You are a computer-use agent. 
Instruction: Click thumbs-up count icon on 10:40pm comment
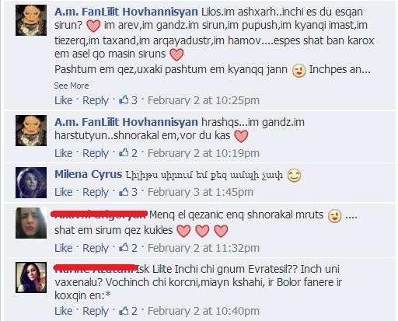tap(124, 311)
